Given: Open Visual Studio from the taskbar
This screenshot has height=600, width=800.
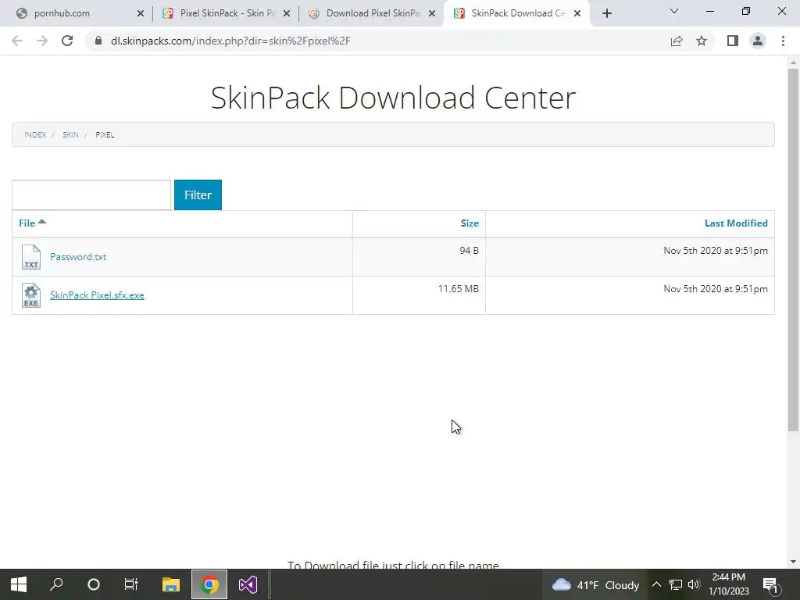Looking at the screenshot, I should point(248,584).
